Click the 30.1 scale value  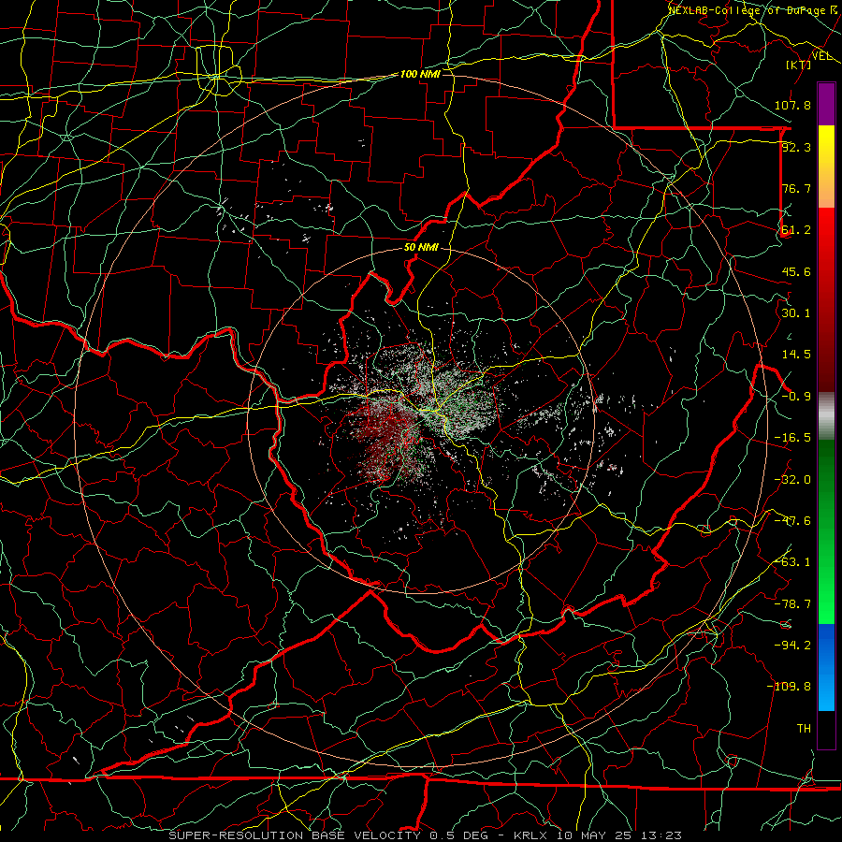pyautogui.click(x=796, y=313)
